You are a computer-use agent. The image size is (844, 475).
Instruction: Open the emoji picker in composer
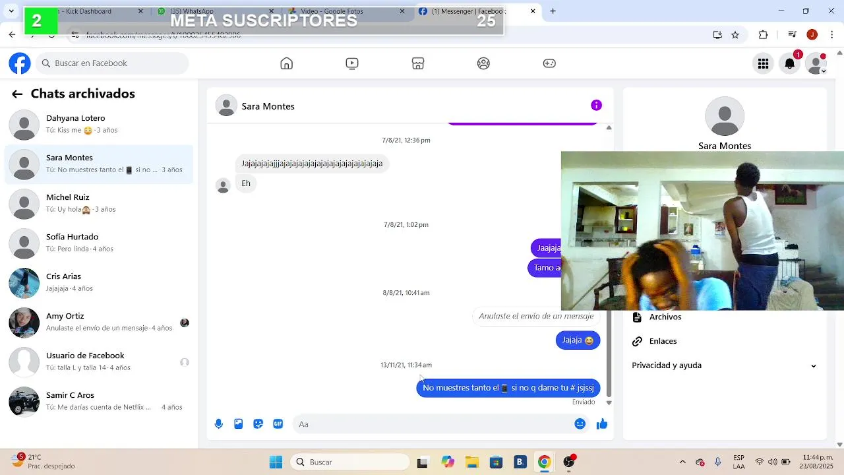click(x=580, y=424)
